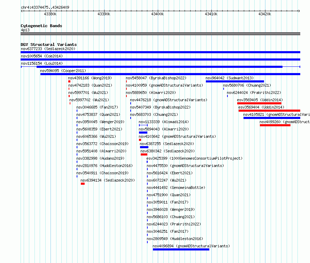Click the 43400k ruler position label
Viewport: 310px width, 263px height.
pos(157,14)
